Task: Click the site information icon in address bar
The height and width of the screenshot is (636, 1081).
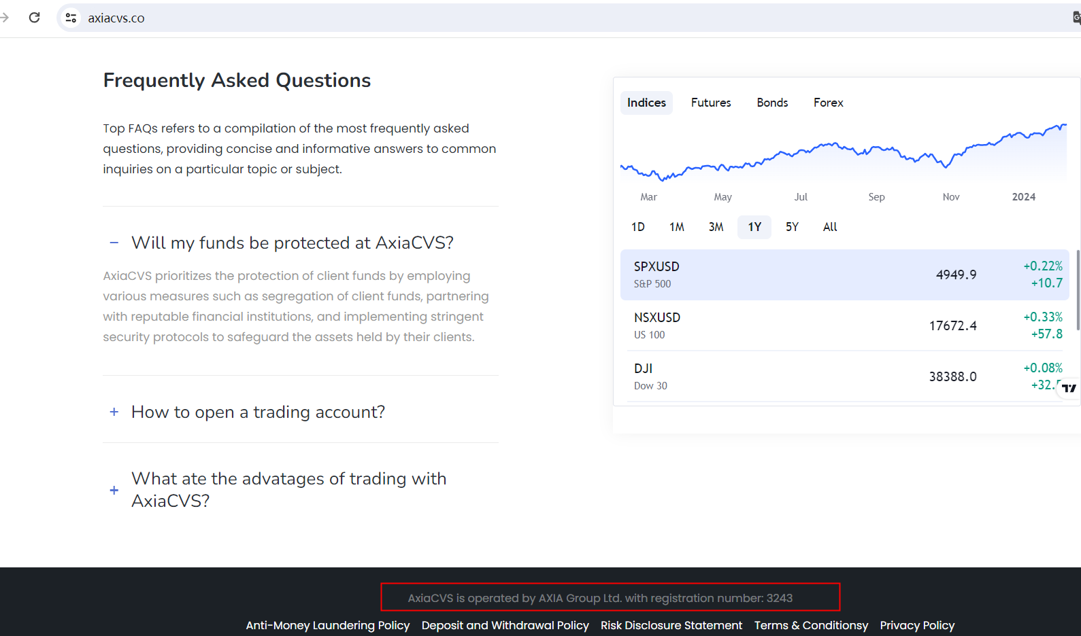Action: (x=71, y=18)
